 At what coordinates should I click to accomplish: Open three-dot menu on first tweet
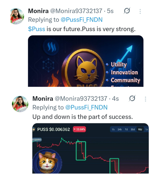coord(140,11)
